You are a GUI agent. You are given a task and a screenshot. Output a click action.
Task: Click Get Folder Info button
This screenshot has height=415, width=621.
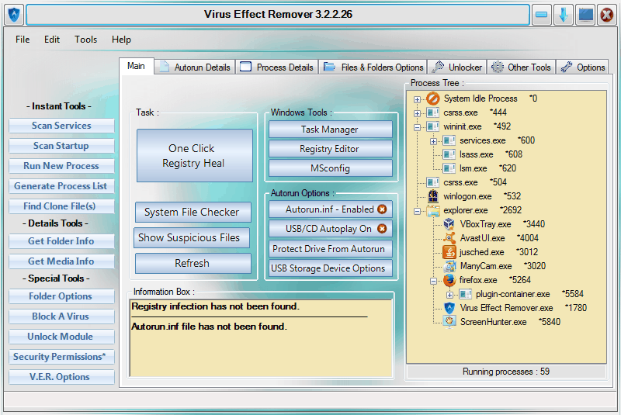(61, 241)
